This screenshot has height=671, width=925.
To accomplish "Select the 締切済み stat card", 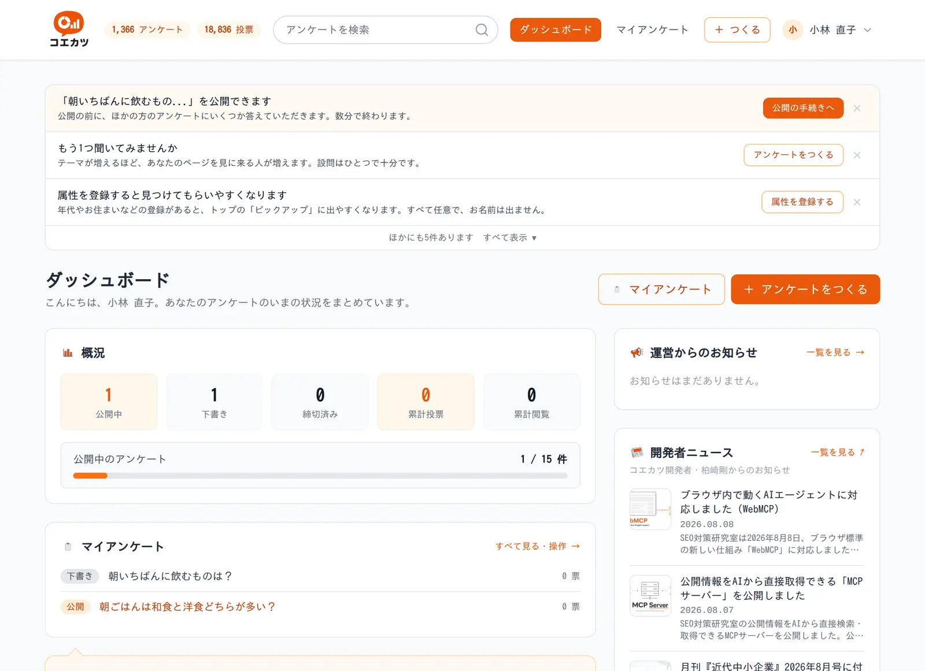I will pos(320,402).
